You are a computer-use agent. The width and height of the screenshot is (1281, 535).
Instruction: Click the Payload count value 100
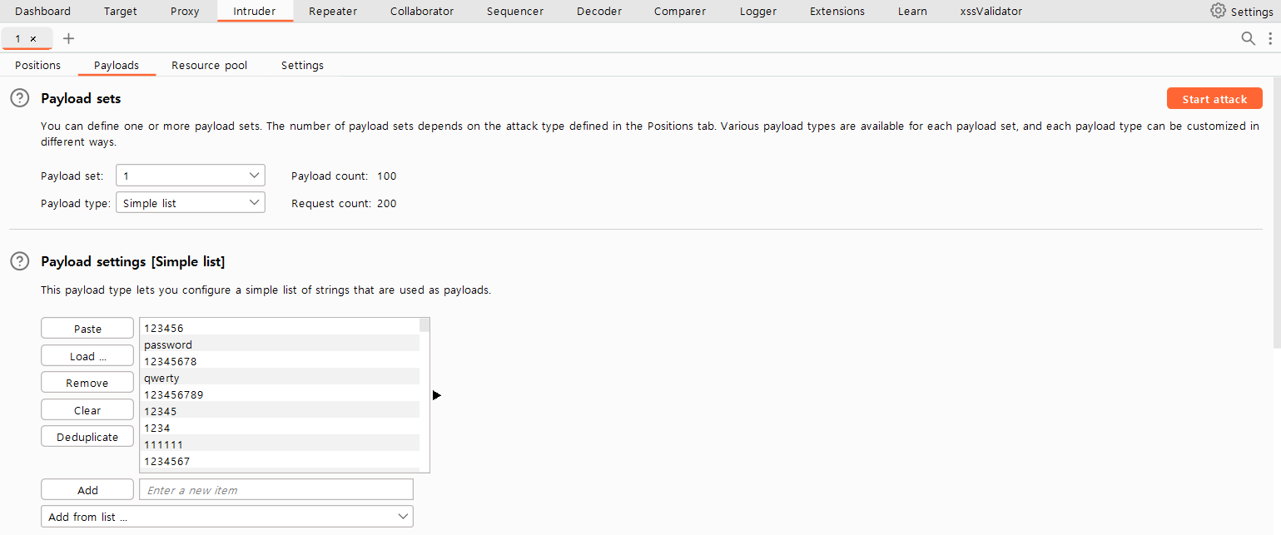(x=387, y=176)
